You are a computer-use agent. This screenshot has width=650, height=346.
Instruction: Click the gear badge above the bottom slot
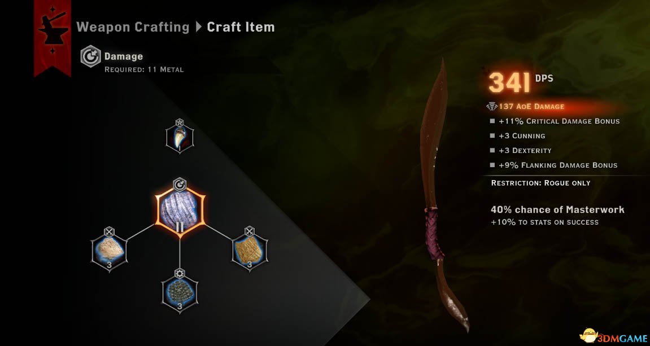click(x=180, y=274)
